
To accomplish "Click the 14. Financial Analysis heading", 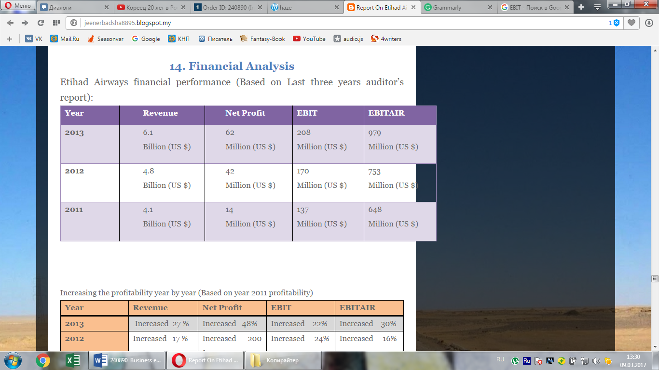I will (x=232, y=66).
